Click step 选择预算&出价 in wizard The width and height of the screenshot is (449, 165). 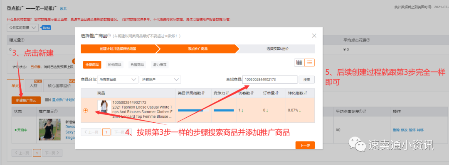[277, 49]
